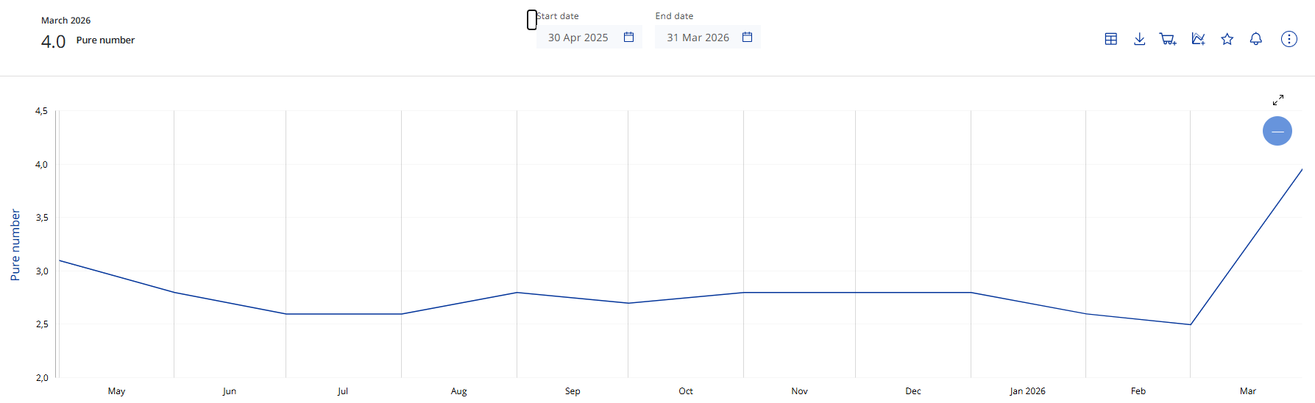Image resolution: width=1315 pixels, height=403 pixels.
Task: Mark series as favorite with star
Action: pyautogui.click(x=1227, y=39)
